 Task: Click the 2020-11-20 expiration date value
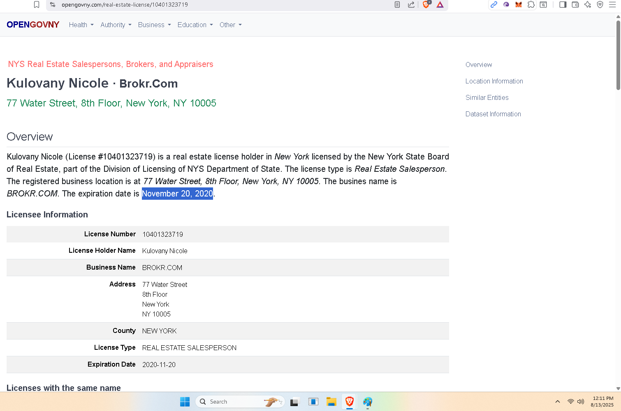(159, 365)
